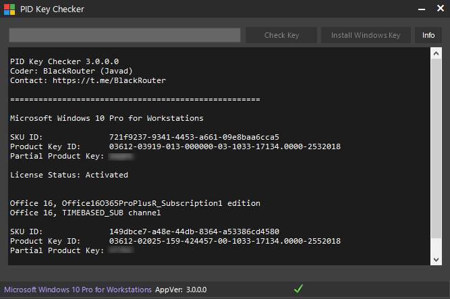
Task: Focus the product key input field
Action: coord(125,35)
